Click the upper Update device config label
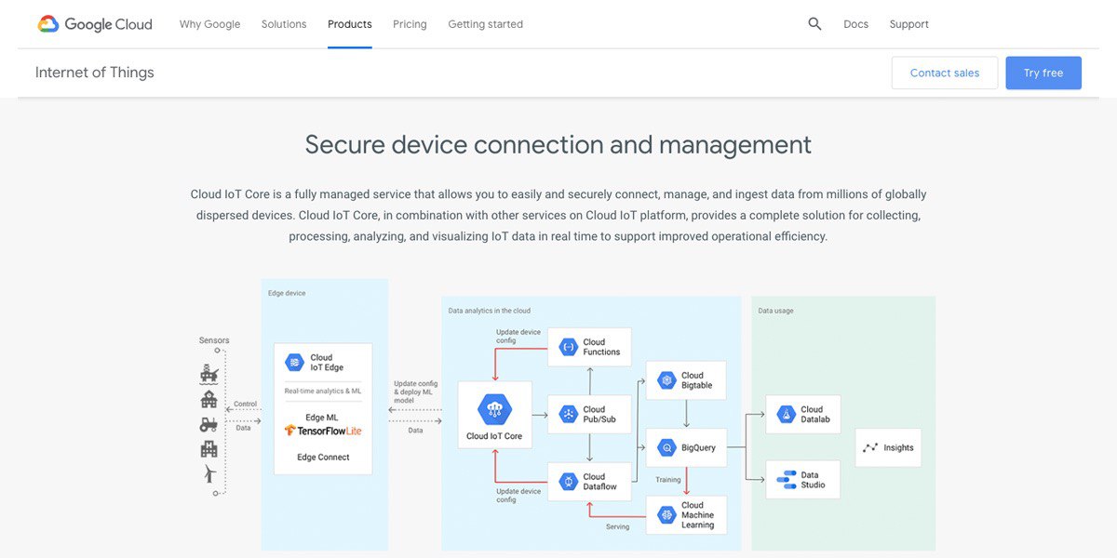The height and width of the screenshot is (558, 1117). tap(518, 337)
